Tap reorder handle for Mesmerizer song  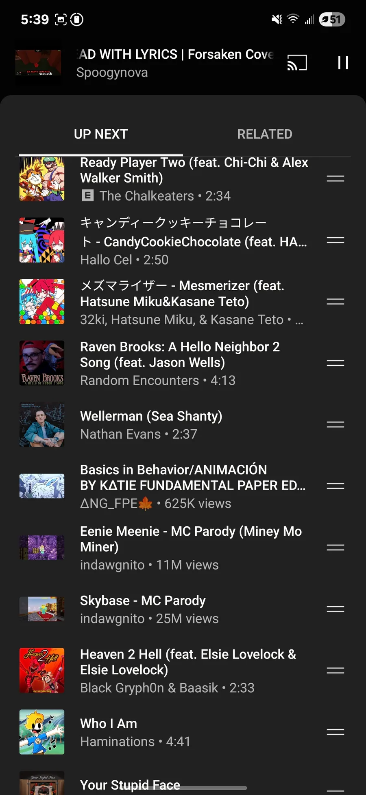pos(335,301)
